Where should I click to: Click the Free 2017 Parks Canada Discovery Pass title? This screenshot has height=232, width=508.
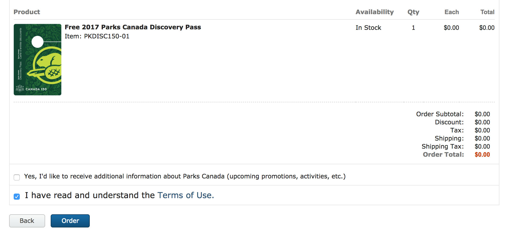[x=133, y=27]
